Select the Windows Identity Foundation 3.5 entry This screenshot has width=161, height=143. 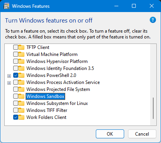[x=60, y=68]
